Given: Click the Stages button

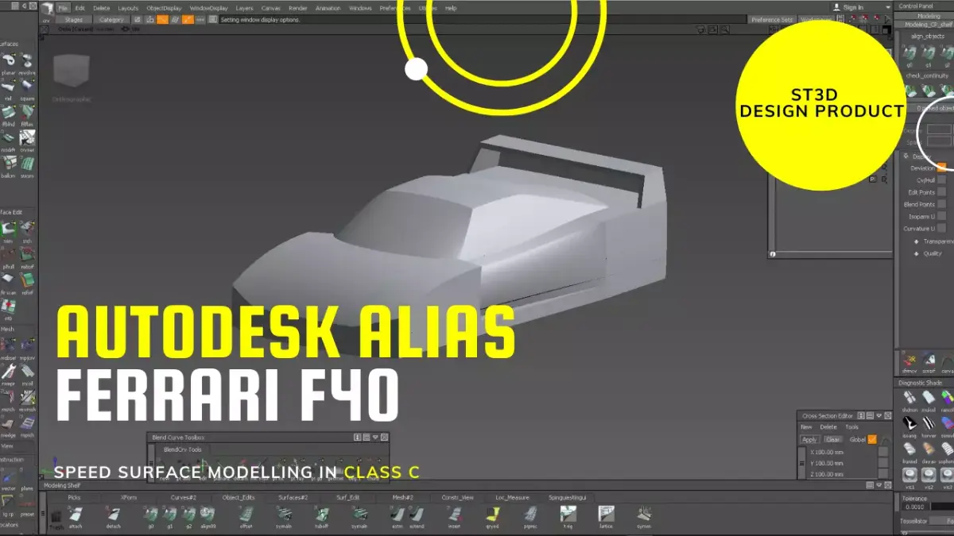Looking at the screenshot, I should pyautogui.click(x=73, y=19).
